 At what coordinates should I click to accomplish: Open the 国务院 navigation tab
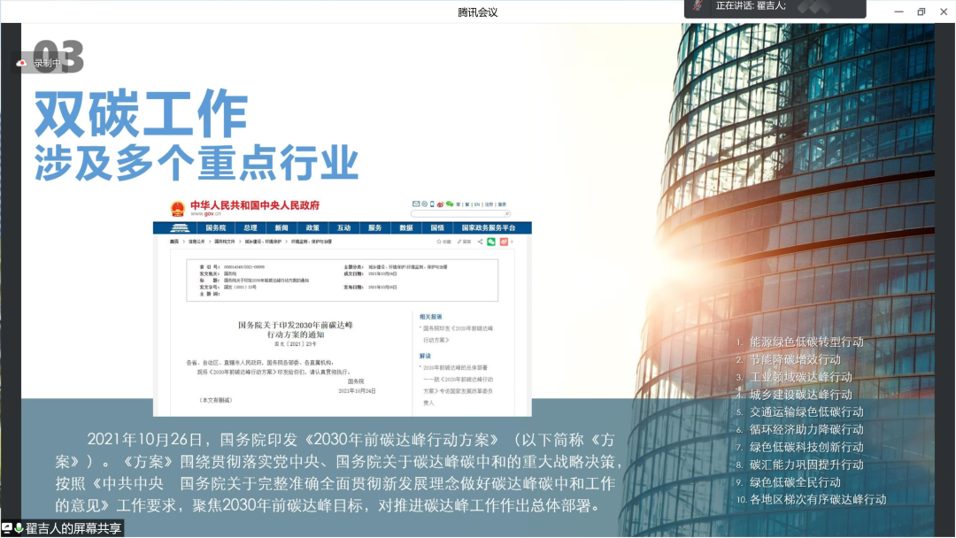click(x=215, y=227)
